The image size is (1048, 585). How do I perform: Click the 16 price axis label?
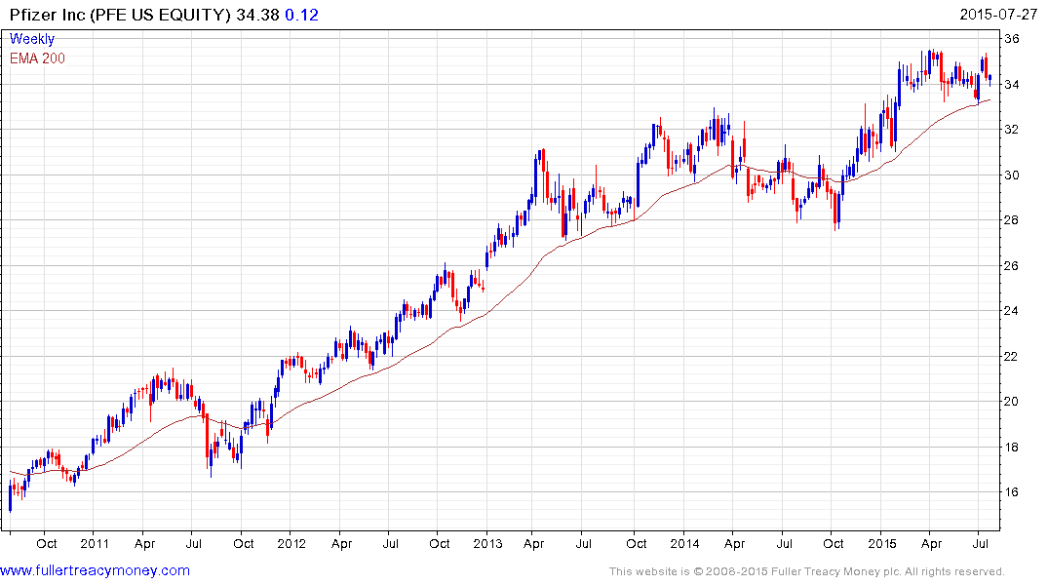click(x=1011, y=492)
